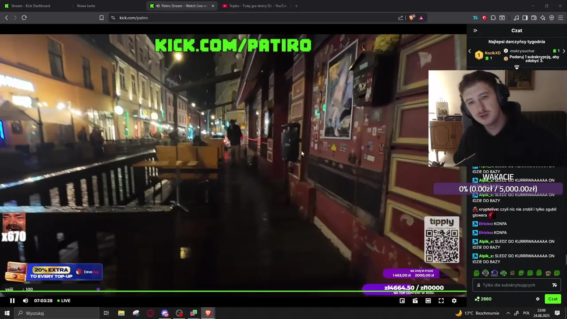Screen dimensions: 567x319
Task: Show hidden system tray icons
Action: pos(508,313)
